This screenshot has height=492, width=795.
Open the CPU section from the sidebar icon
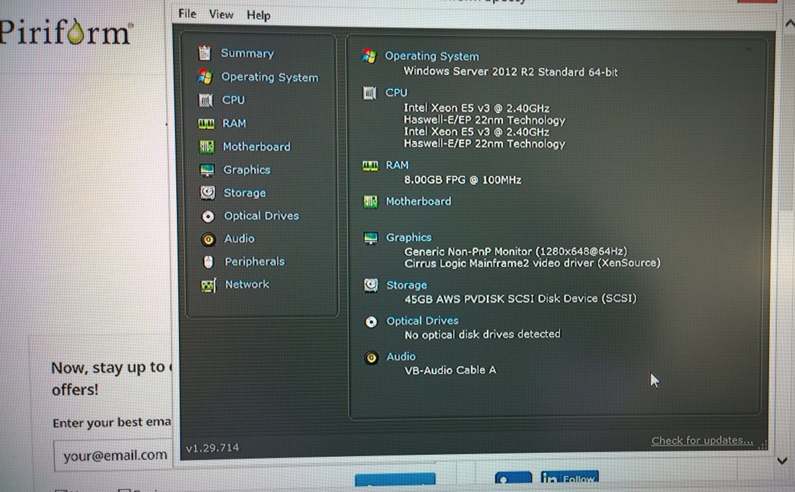(206, 100)
